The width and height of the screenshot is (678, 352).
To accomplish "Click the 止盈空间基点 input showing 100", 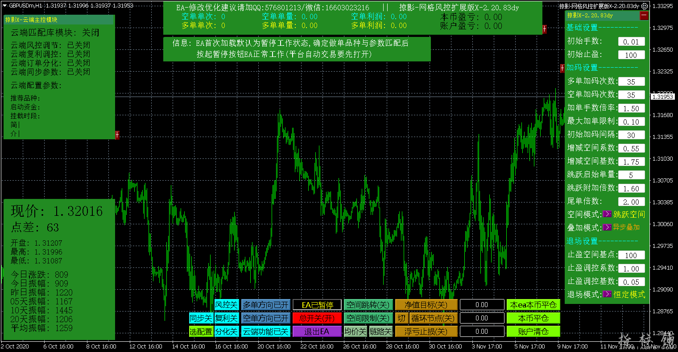I will [x=632, y=255].
